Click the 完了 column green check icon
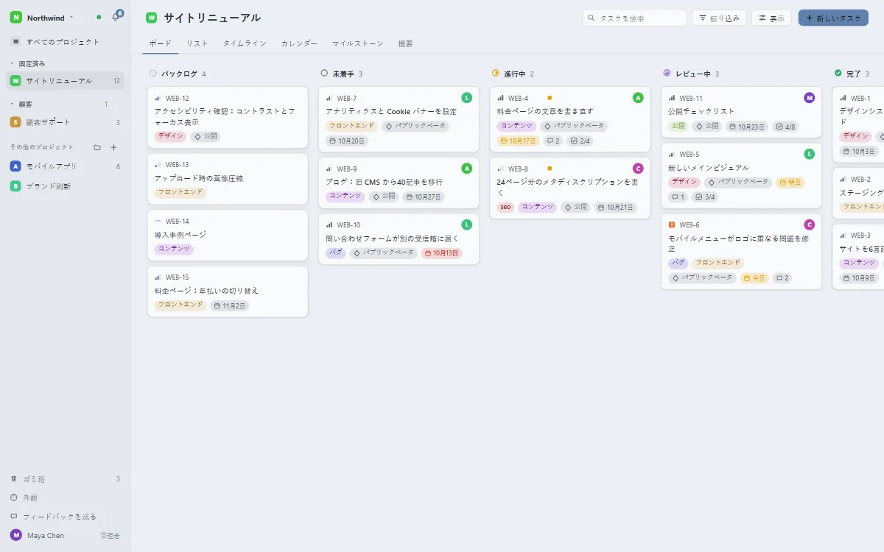Screen dimensions: 884x552 (838, 74)
